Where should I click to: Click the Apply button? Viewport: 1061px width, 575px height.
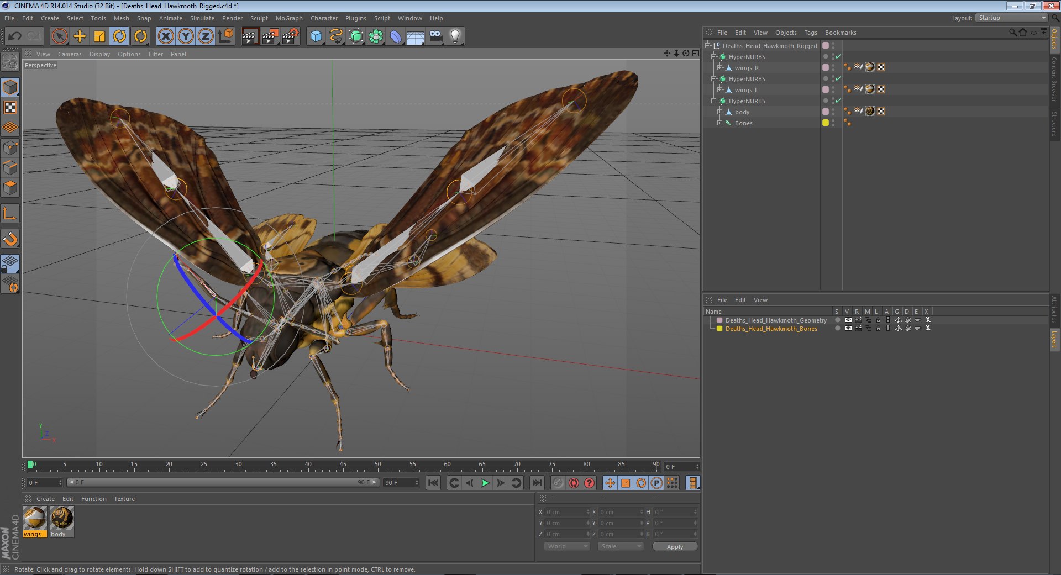coord(675,546)
